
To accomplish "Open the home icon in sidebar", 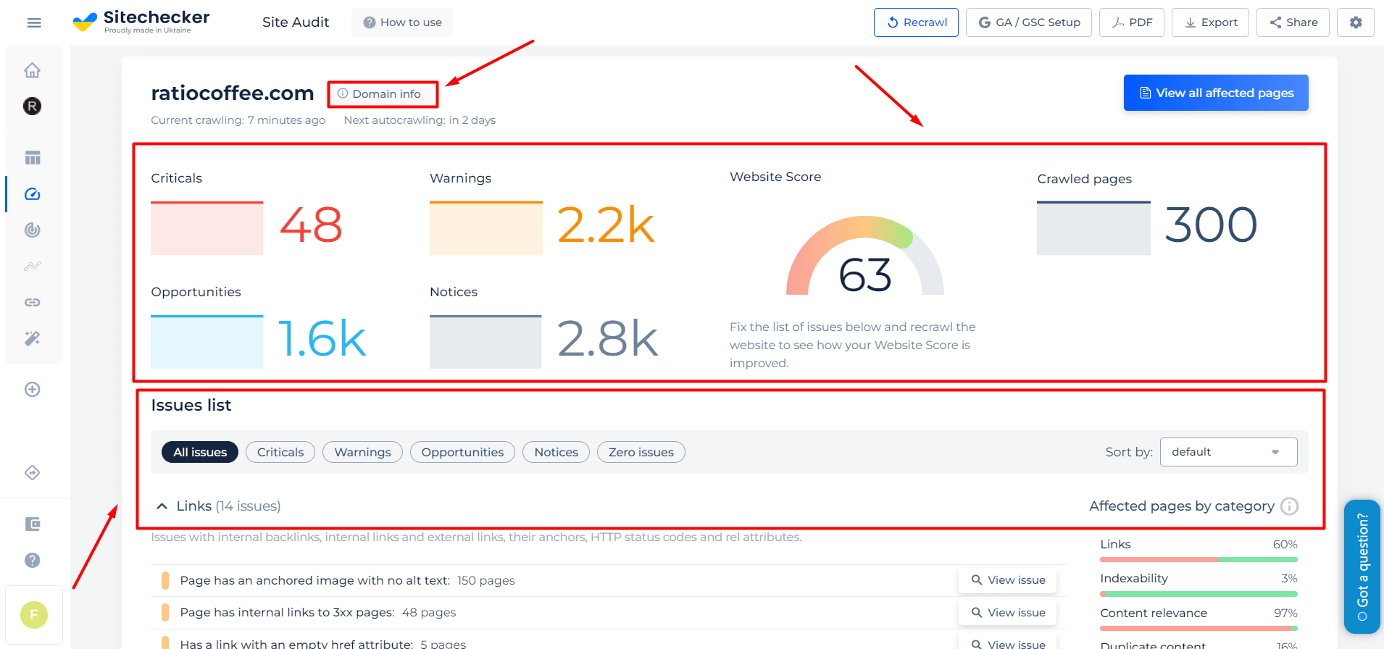I will [x=32, y=70].
